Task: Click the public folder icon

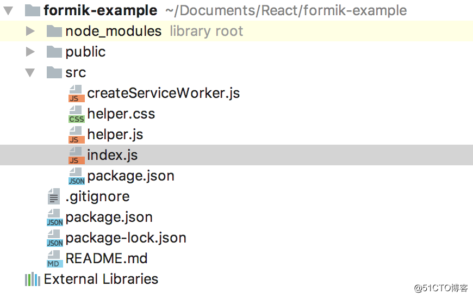Action: click(54, 52)
